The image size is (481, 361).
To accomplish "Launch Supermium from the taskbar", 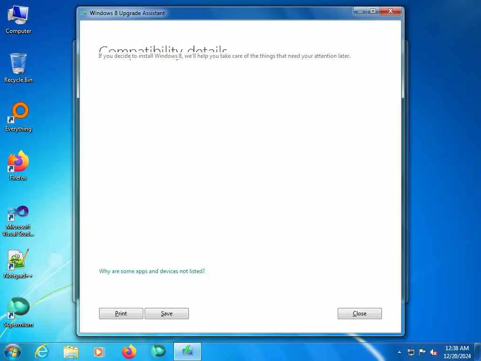I will (x=158, y=352).
